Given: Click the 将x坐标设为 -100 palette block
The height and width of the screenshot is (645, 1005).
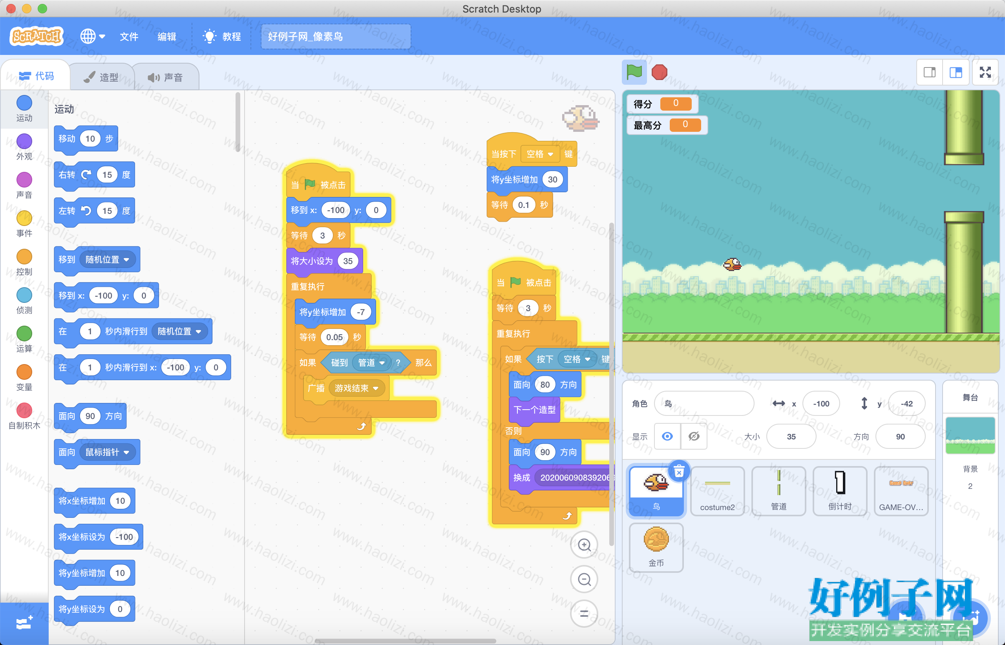Looking at the screenshot, I should [99, 537].
